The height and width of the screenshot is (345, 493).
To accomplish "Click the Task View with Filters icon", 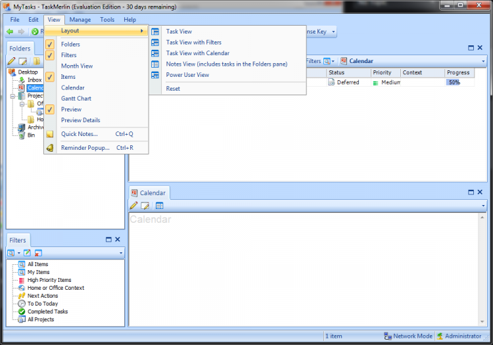I will click(155, 43).
